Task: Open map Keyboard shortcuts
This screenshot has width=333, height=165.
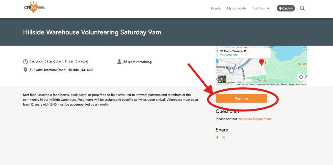Action: 245,84
